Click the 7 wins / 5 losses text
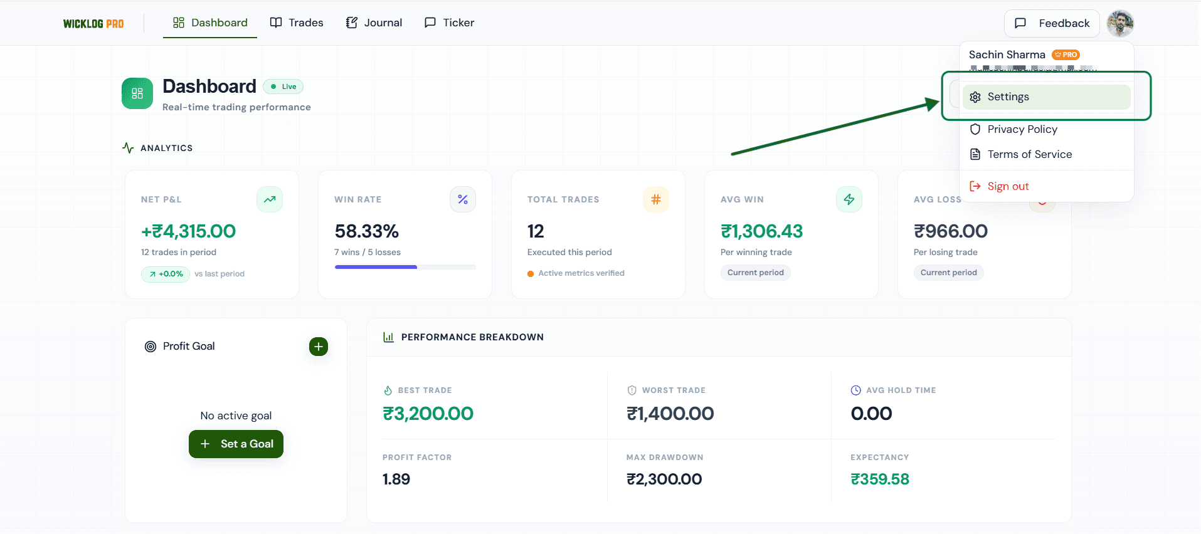1201x534 pixels. [368, 252]
